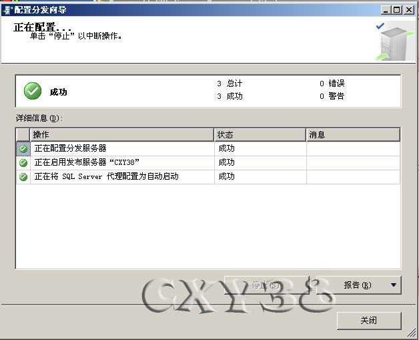Click the green check beside 正在启用发布服务器 "CXY38"
Viewport: 419px width, 340px height.
pyautogui.click(x=23, y=162)
